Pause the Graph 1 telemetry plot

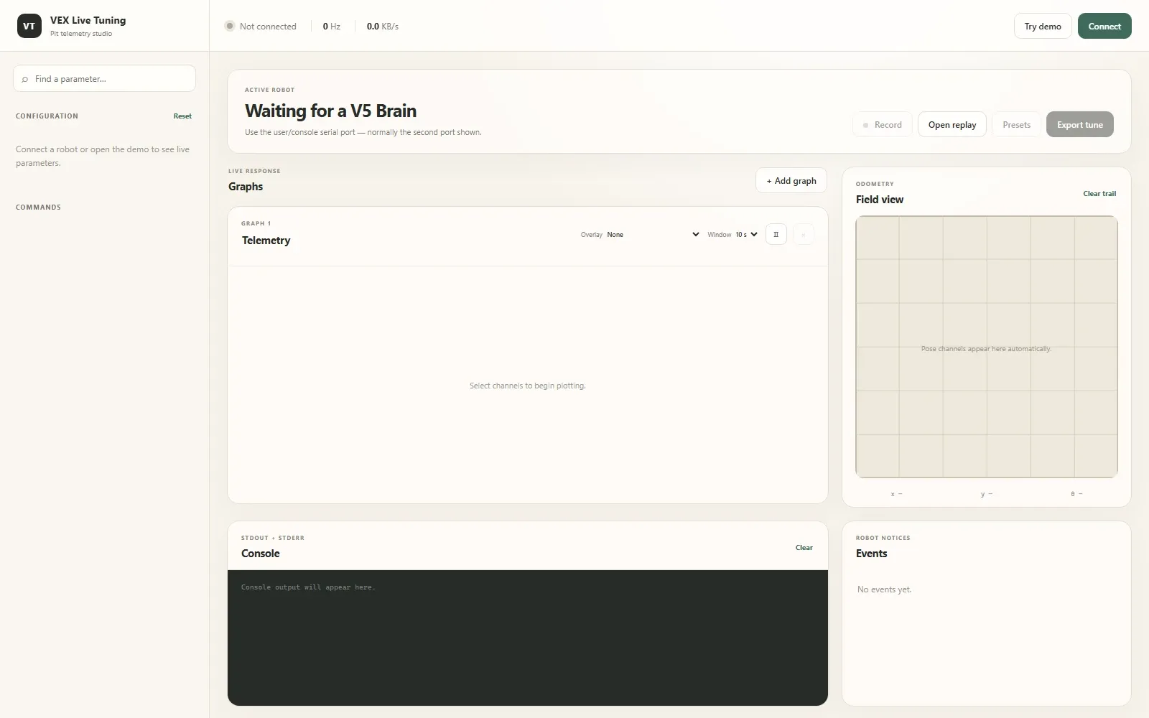coord(776,234)
